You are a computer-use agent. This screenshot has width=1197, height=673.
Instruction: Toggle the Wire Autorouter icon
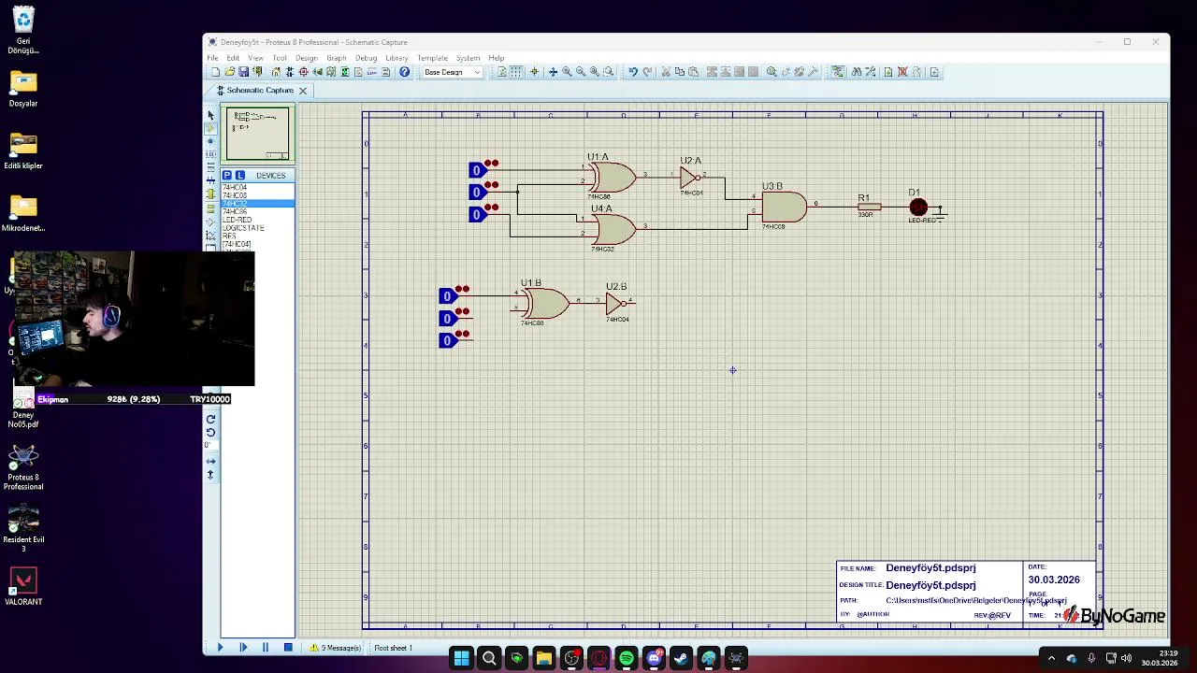point(837,72)
